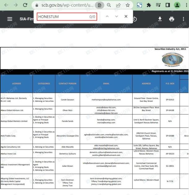Jump to previous find match
189x195 pixels.
[x=107, y=16]
